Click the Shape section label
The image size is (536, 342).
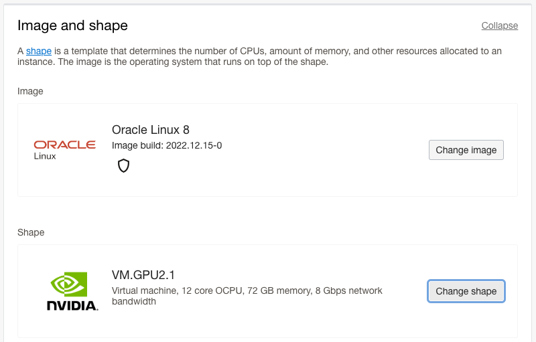click(x=31, y=232)
